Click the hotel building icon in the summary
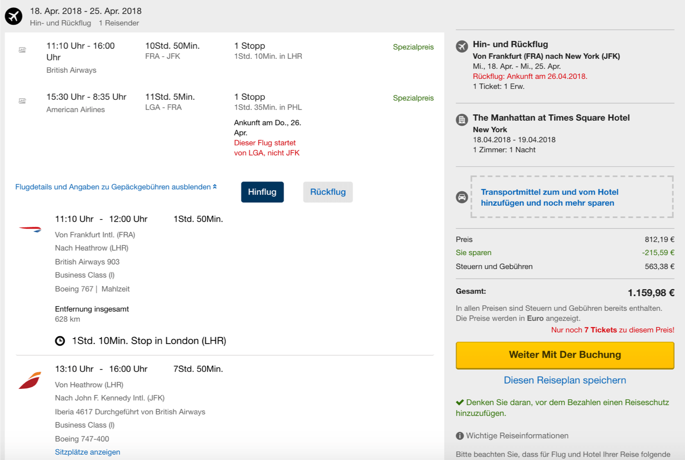685x460 pixels. click(x=462, y=120)
